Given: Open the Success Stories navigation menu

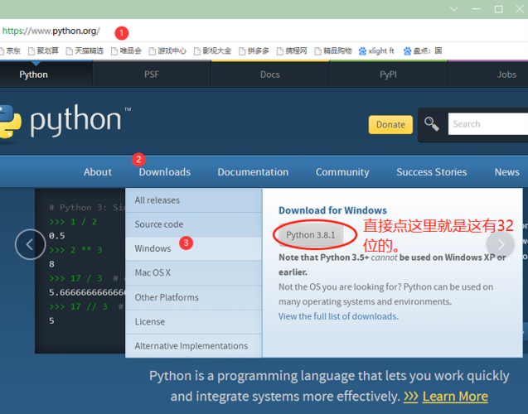Looking at the screenshot, I should [431, 172].
